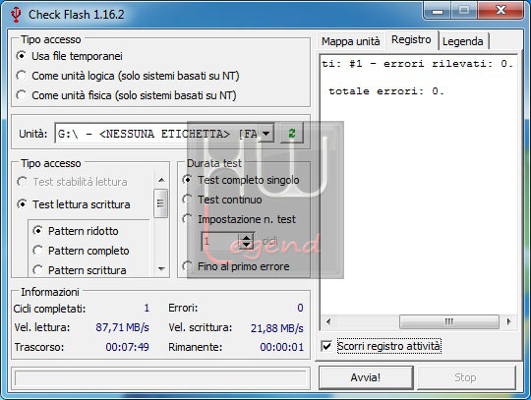Click the test type list scrollbar thumb
Viewport: 531px width, 400px height.
pyautogui.click(x=160, y=203)
